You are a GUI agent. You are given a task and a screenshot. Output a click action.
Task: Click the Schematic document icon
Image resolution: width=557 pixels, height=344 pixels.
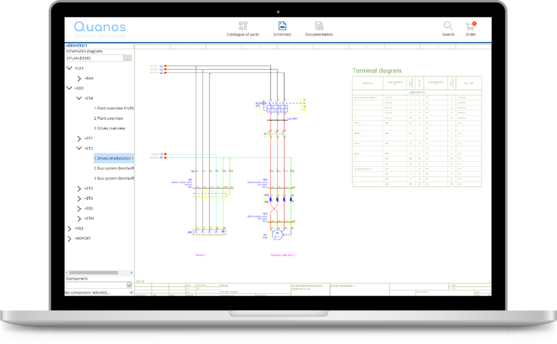click(282, 25)
